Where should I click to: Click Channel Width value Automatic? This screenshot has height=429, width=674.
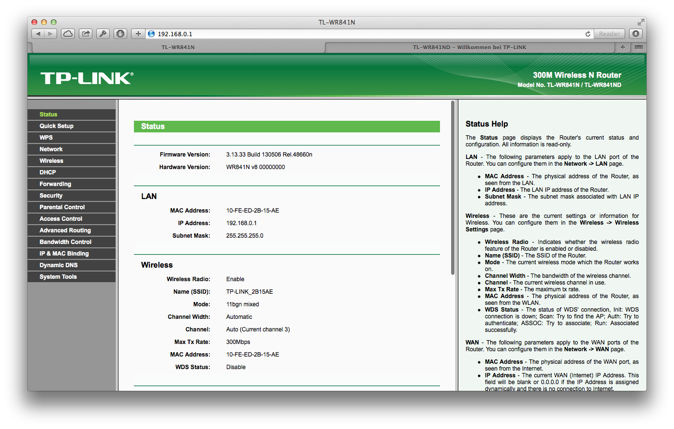239,317
